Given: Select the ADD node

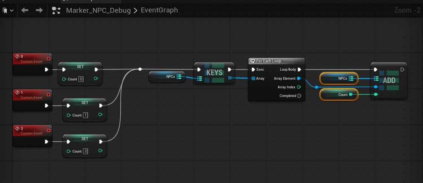Looking at the screenshot, I should pyautogui.click(x=389, y=81).
